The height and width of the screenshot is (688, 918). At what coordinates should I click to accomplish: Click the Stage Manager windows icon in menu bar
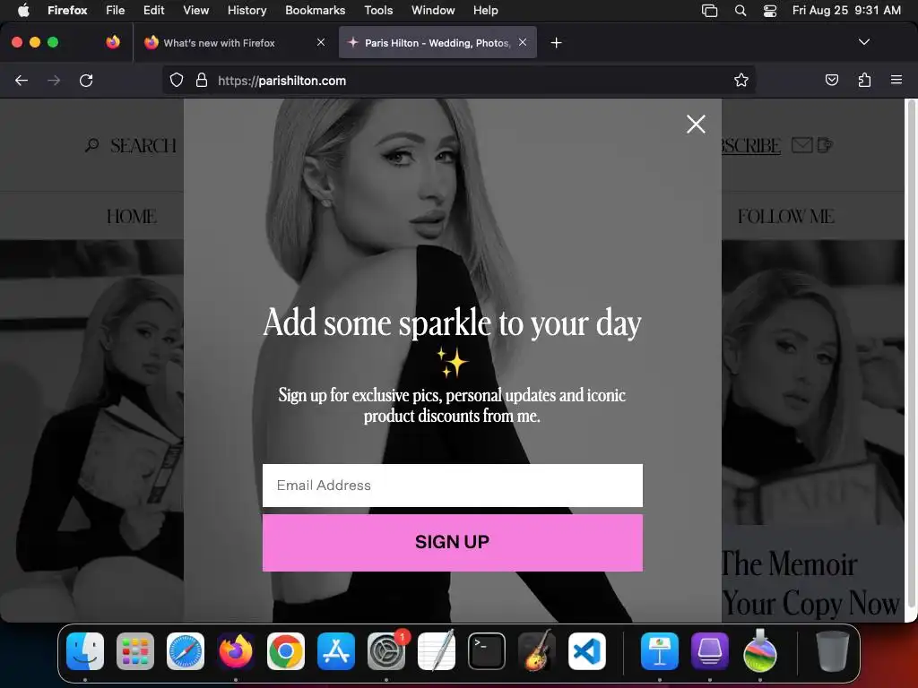(709, 11)
